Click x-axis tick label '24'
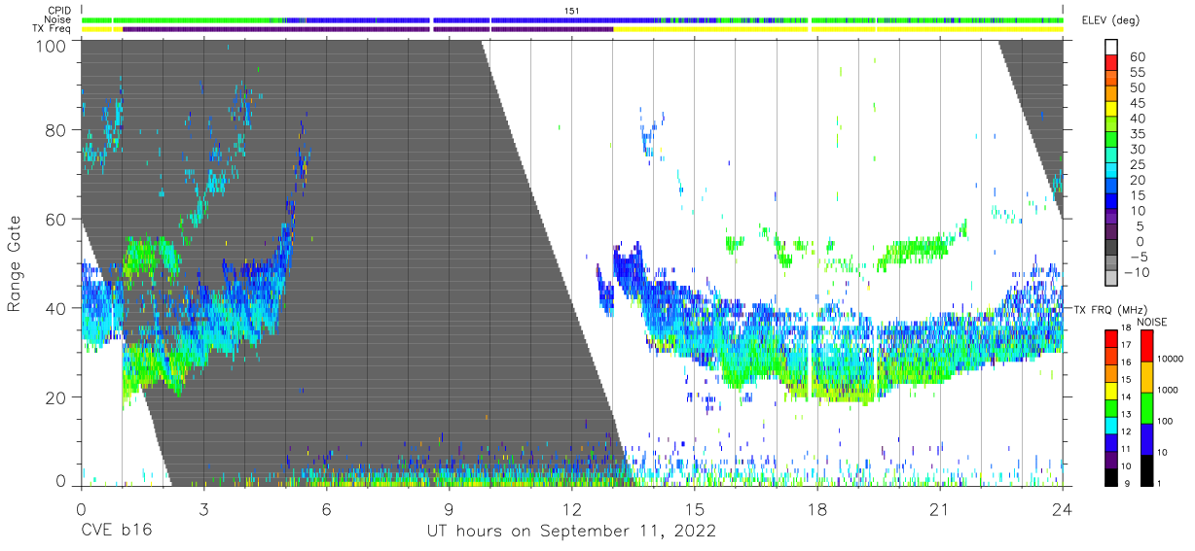1195x551 pixels. pos(1062,509)
